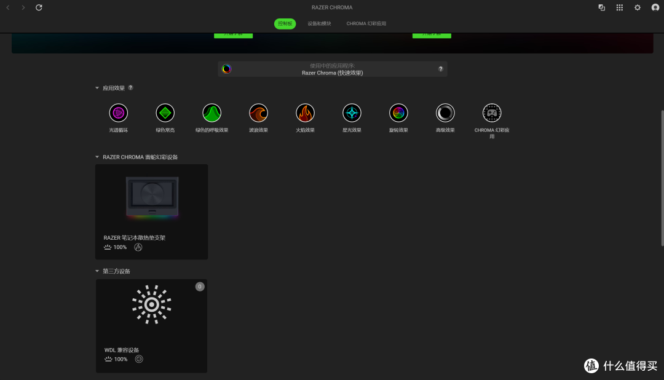Apply the 火焰效果 fire effect
664x380 pixels.
tap(305, 113)
